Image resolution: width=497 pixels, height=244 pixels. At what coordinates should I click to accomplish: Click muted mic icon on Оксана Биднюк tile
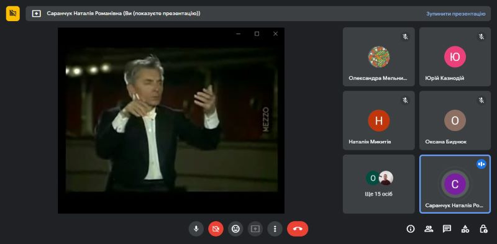[x=481, y=101]
